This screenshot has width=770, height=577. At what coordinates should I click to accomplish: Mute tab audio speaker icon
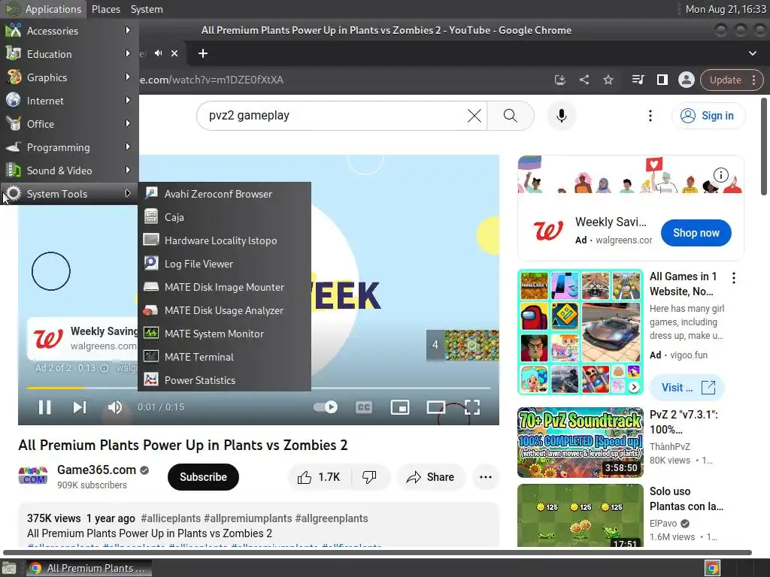(x=158, y=53)
